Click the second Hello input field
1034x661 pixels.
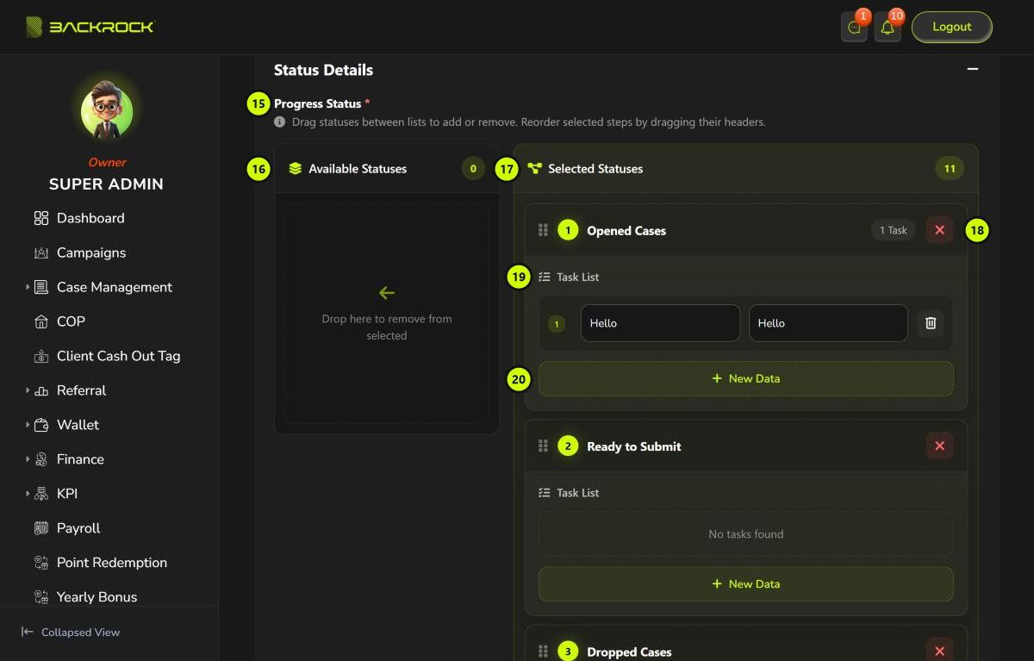click(828, 323)
